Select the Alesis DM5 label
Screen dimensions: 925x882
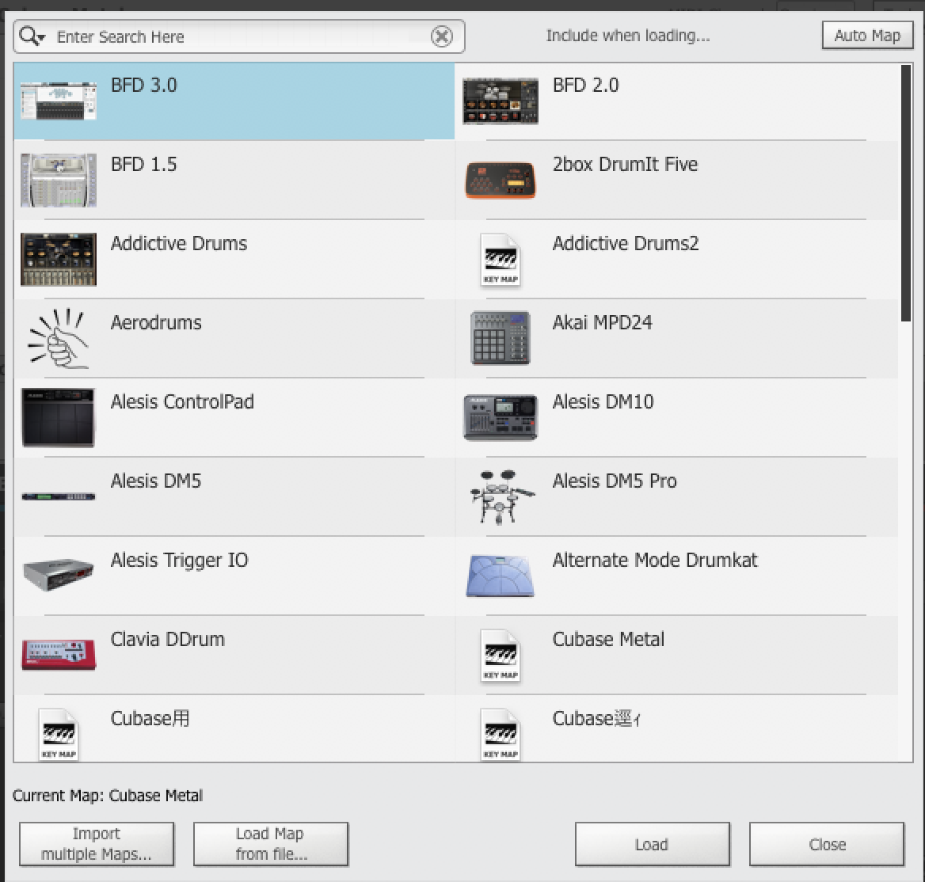pos(156,481)
